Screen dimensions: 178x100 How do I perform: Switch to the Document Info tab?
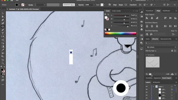(166, 39)
